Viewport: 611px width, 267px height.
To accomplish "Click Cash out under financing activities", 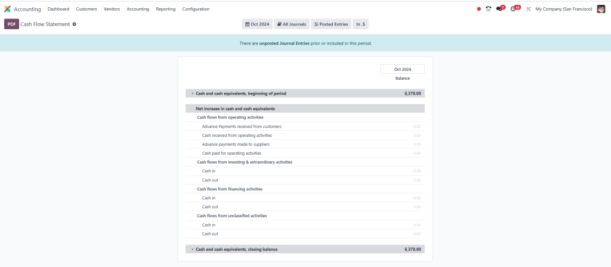I will point(210,207).
